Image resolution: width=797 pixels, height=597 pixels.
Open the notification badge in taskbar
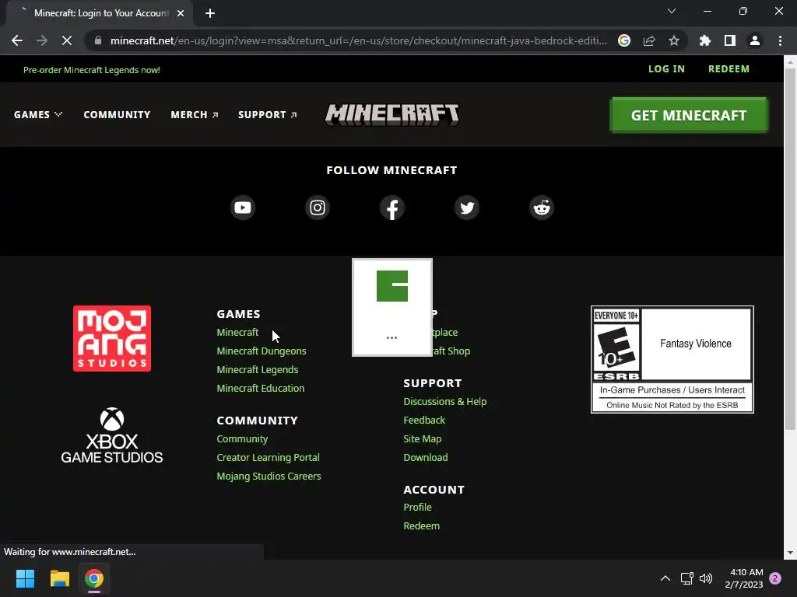click(x=775, y=578)
